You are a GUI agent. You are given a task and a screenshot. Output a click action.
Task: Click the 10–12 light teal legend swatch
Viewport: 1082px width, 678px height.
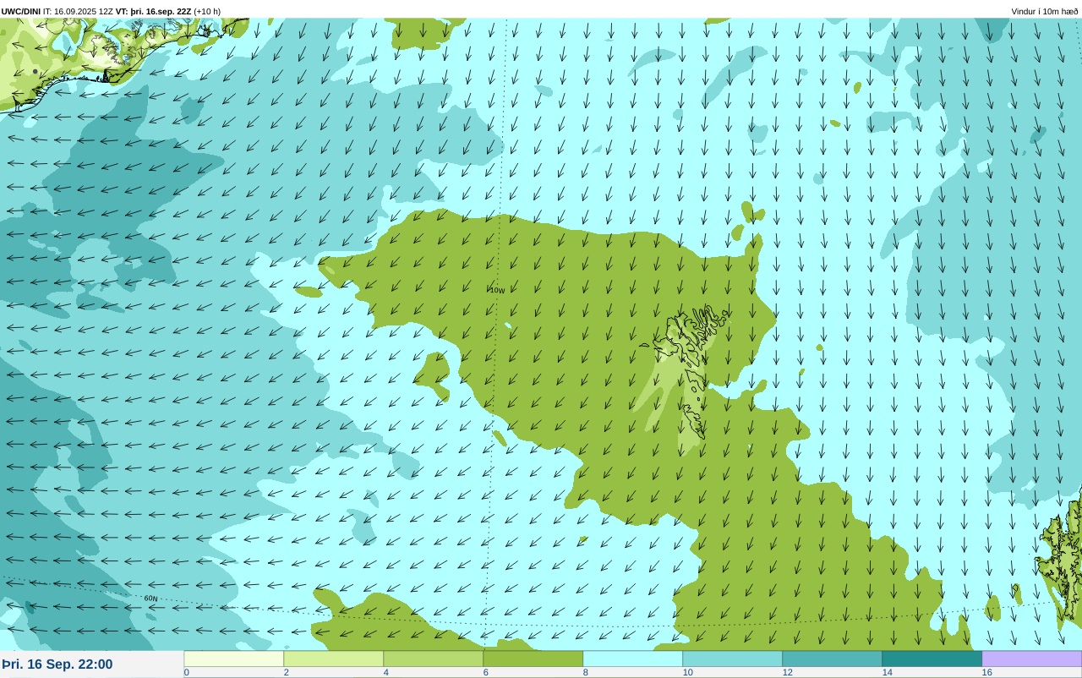pyautogui.click(x=733, y=659)
